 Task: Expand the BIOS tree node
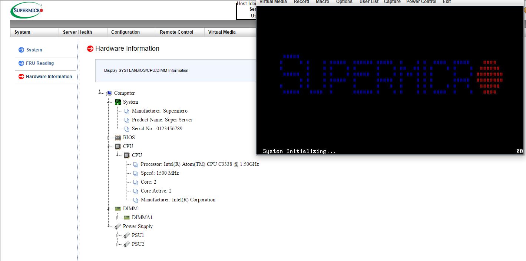click(109, 138)
